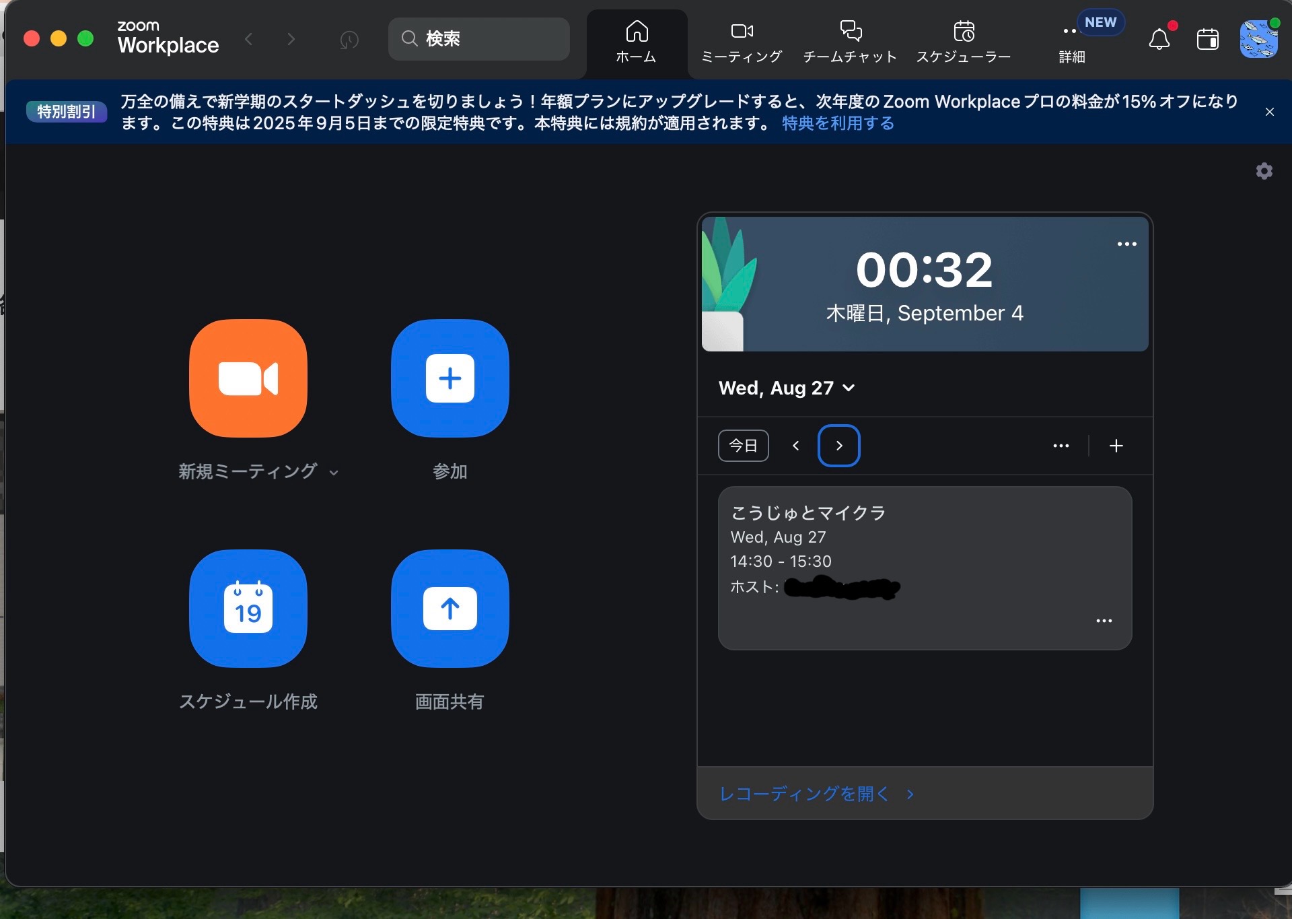Start a new meeting with orange camera icon

[248, 378]
